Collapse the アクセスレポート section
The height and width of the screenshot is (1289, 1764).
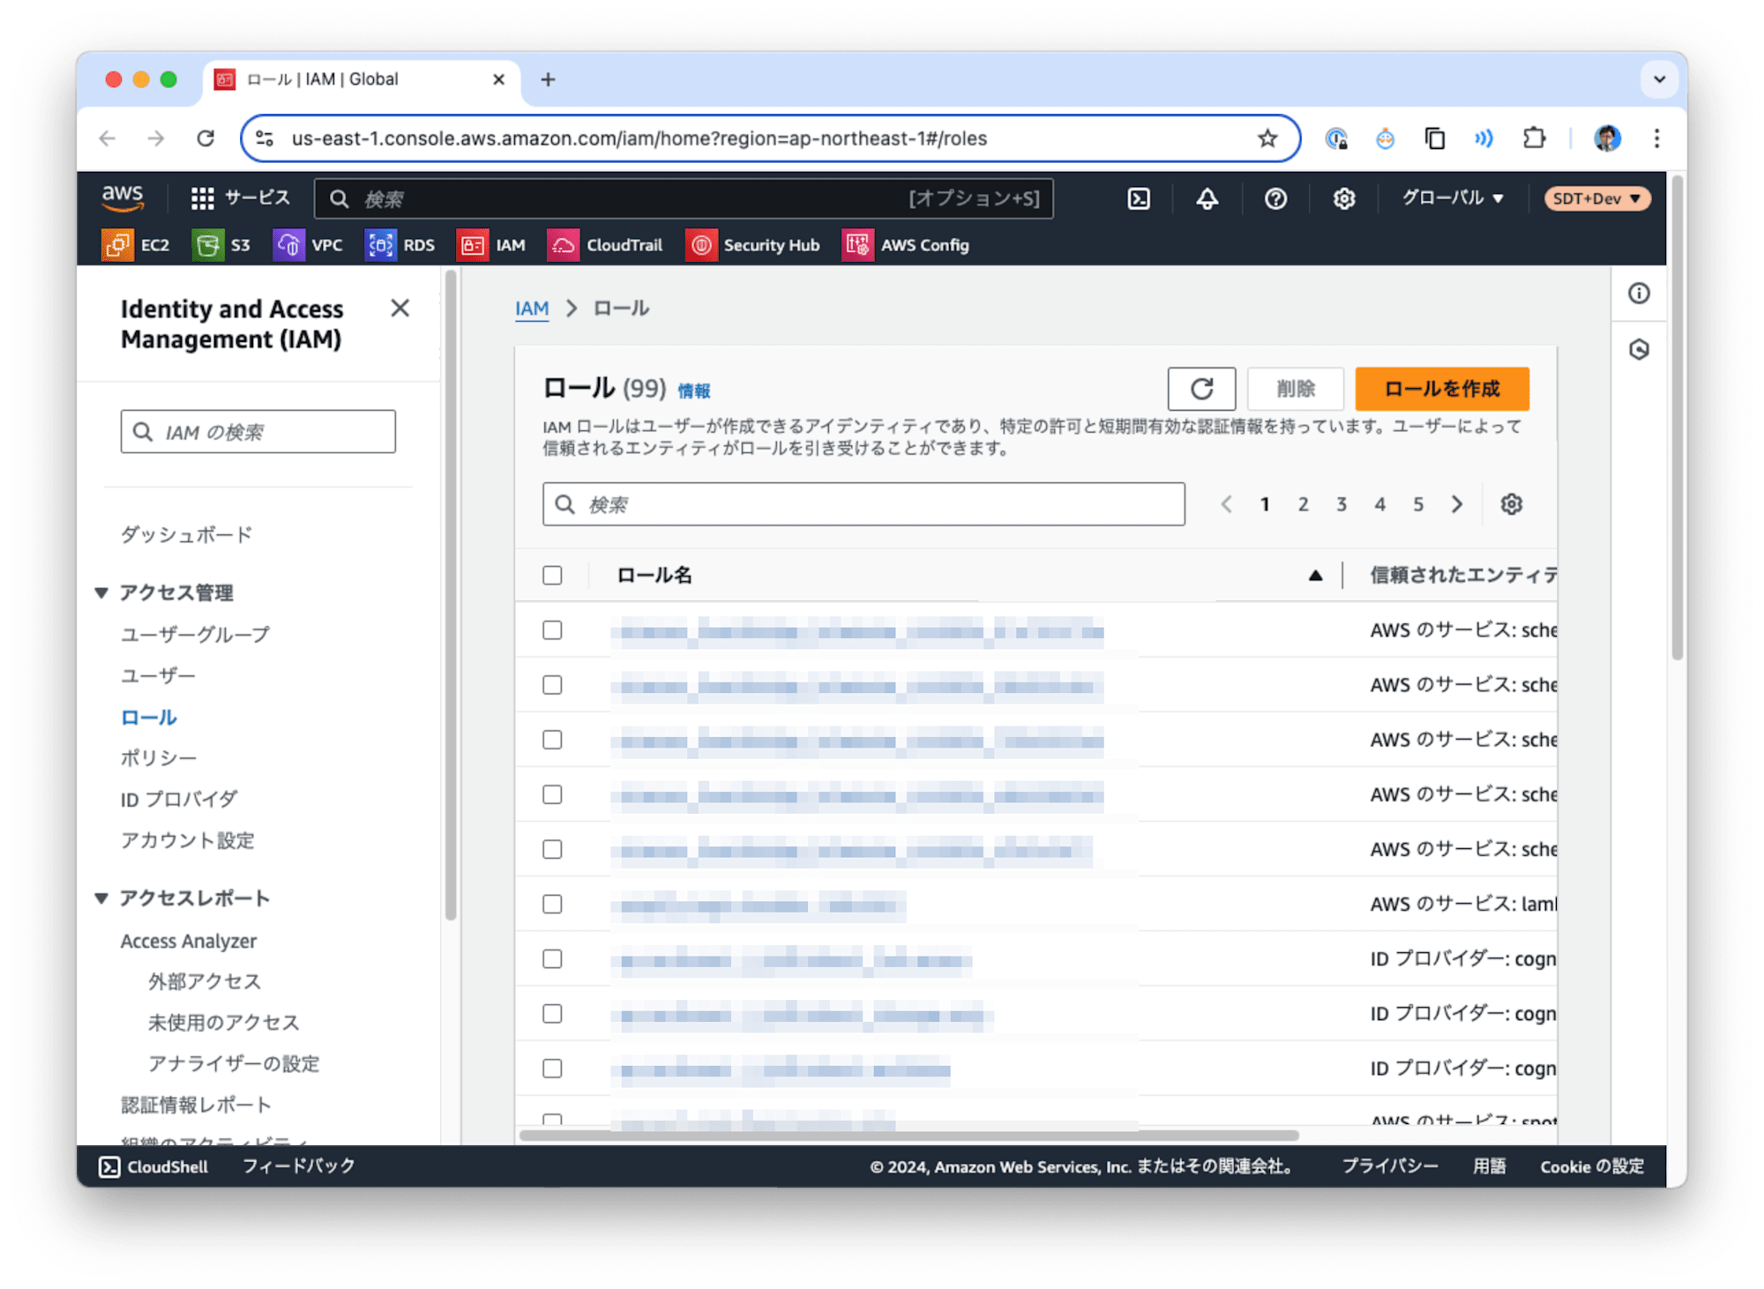point(101,898)
